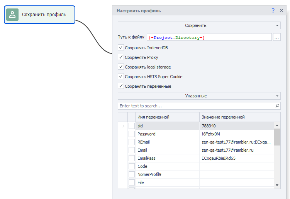Click the profile icon on Сохранить профиль node

pos(12,15)
